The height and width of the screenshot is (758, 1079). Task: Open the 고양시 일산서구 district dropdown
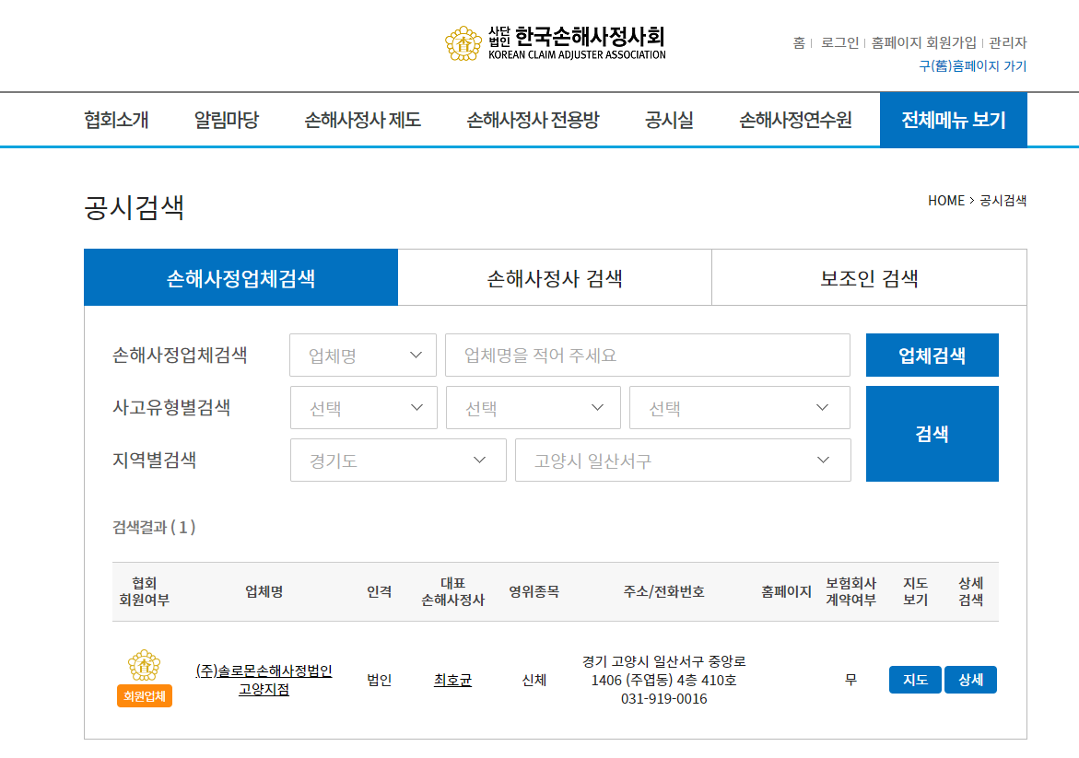click(683, 461)
